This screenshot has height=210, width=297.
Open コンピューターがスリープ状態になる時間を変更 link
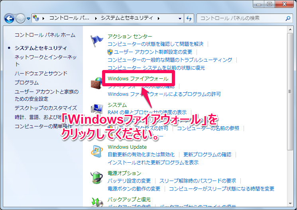click(x=221, y=189)
